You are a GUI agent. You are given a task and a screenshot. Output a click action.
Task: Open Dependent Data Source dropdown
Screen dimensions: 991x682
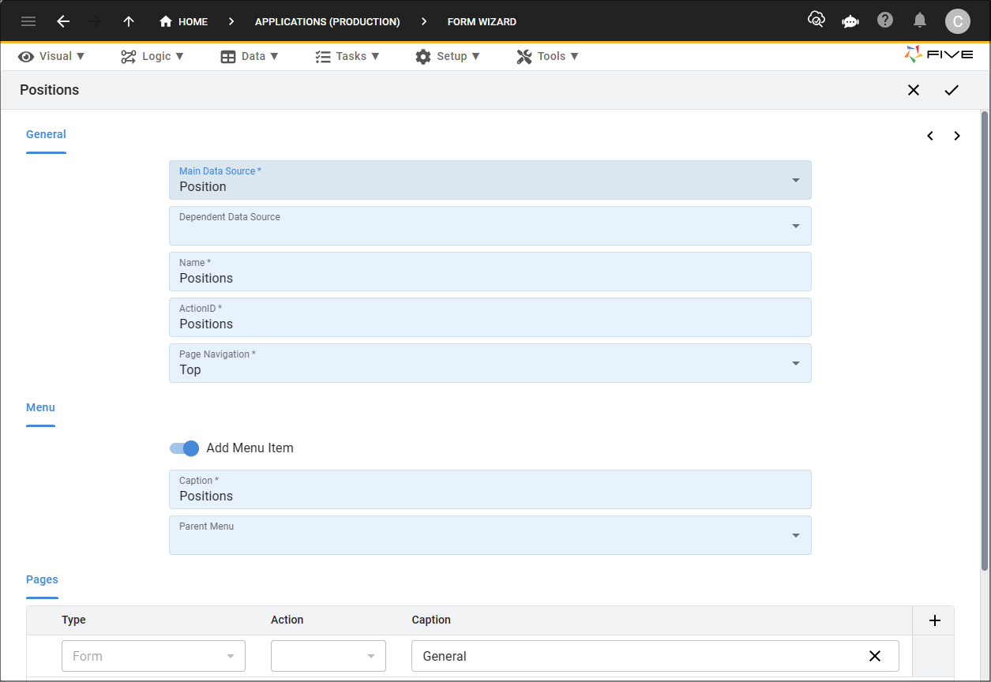point(490,226)
